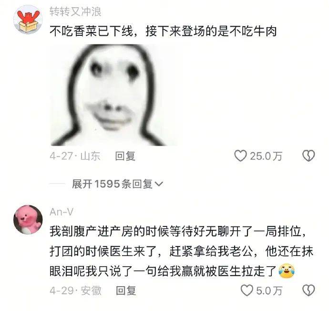Tap the 4-27 · 山东 timestamp
329x311 pixels.
[75, 156]
